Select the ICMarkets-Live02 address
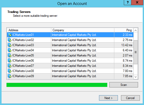The image size is (144, 105). (23, 40)
